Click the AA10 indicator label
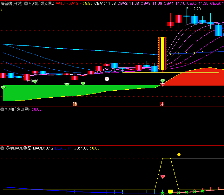 pos(62,3)
